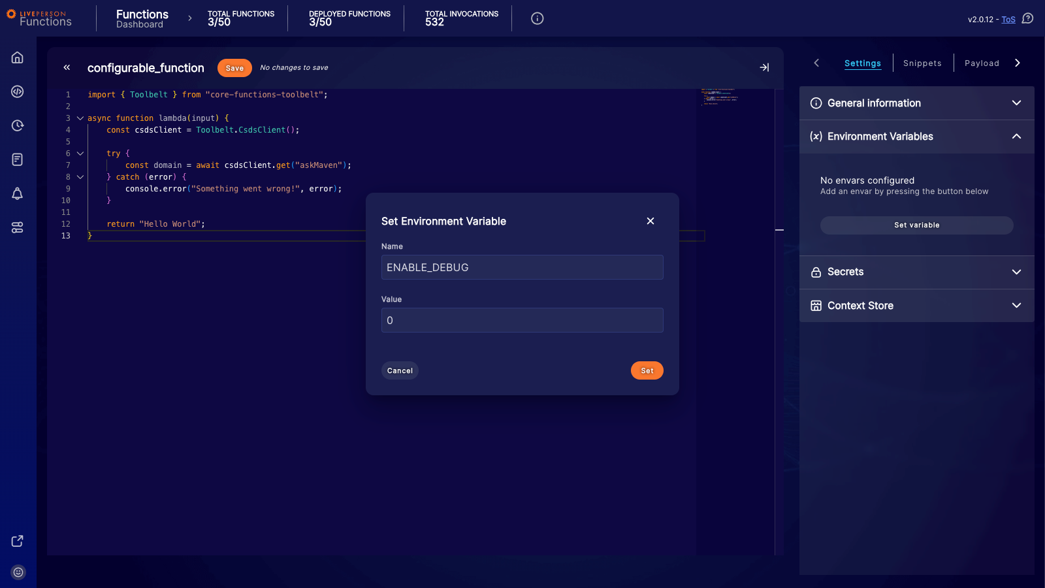Screen dimensions: 1045x588
Task: Open the invocation history clock icon
Action: tap(17, 125)
